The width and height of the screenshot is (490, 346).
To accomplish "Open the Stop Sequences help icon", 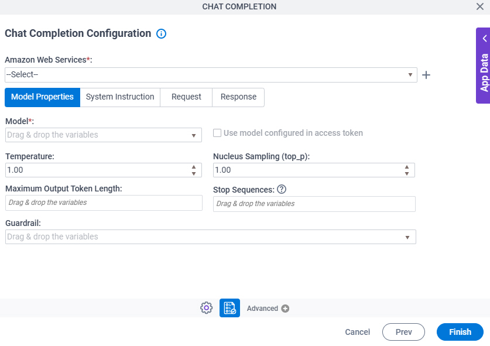I will click(x=282, y=189).
